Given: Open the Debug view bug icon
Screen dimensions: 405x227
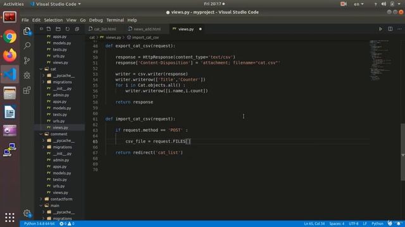Looking at the screenshot, I should pos(27,75).
